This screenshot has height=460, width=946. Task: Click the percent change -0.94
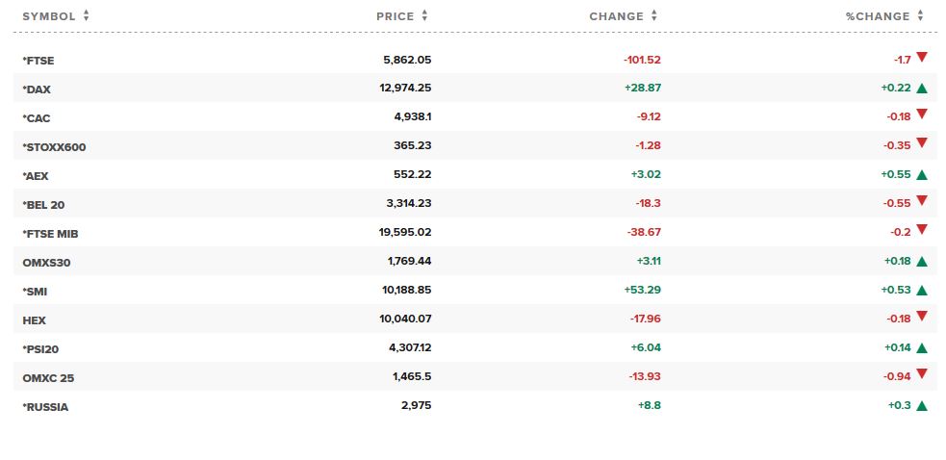click(x=897, y=376)
